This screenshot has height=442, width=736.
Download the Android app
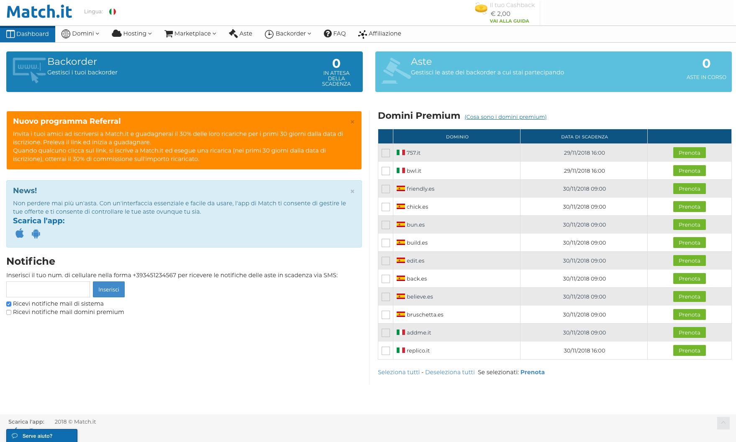[36, 234]
